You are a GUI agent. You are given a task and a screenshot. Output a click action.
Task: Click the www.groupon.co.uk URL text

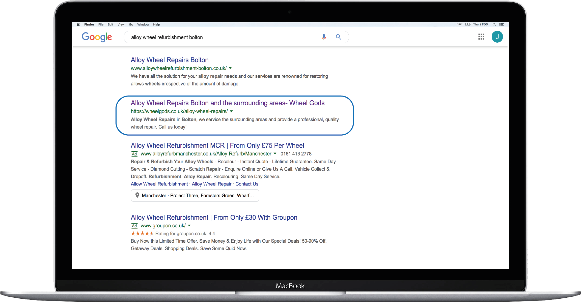click(x=163, y=226)
